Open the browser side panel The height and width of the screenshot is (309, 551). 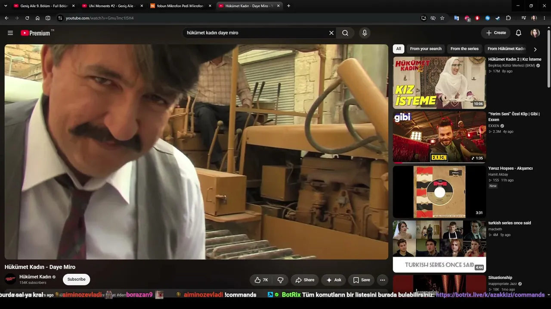click(48, 18)
